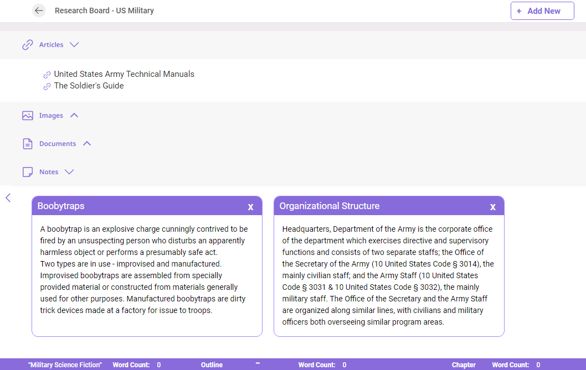Click the Articles link icon
586x370 pixels.
(x=28, y=45)
